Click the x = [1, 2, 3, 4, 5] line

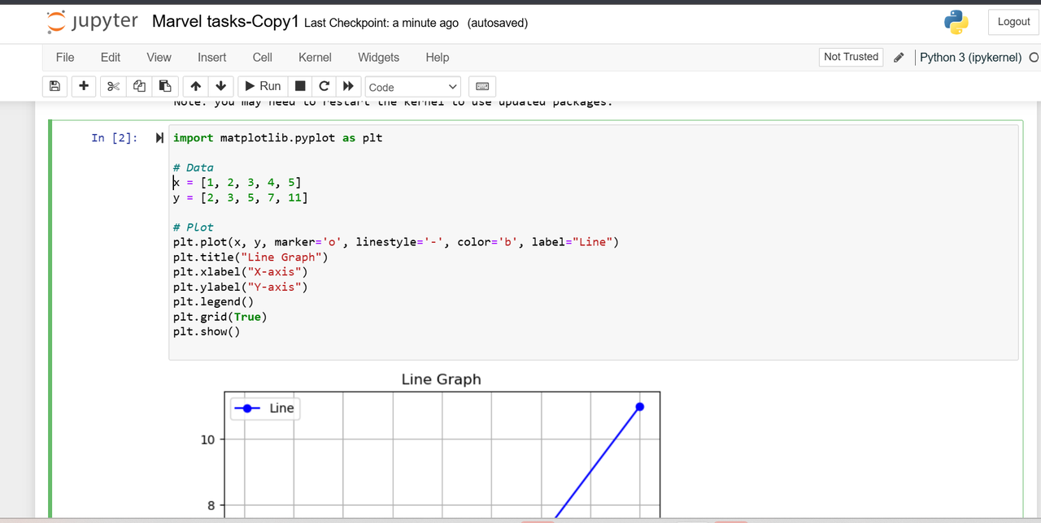click(237, 183)
